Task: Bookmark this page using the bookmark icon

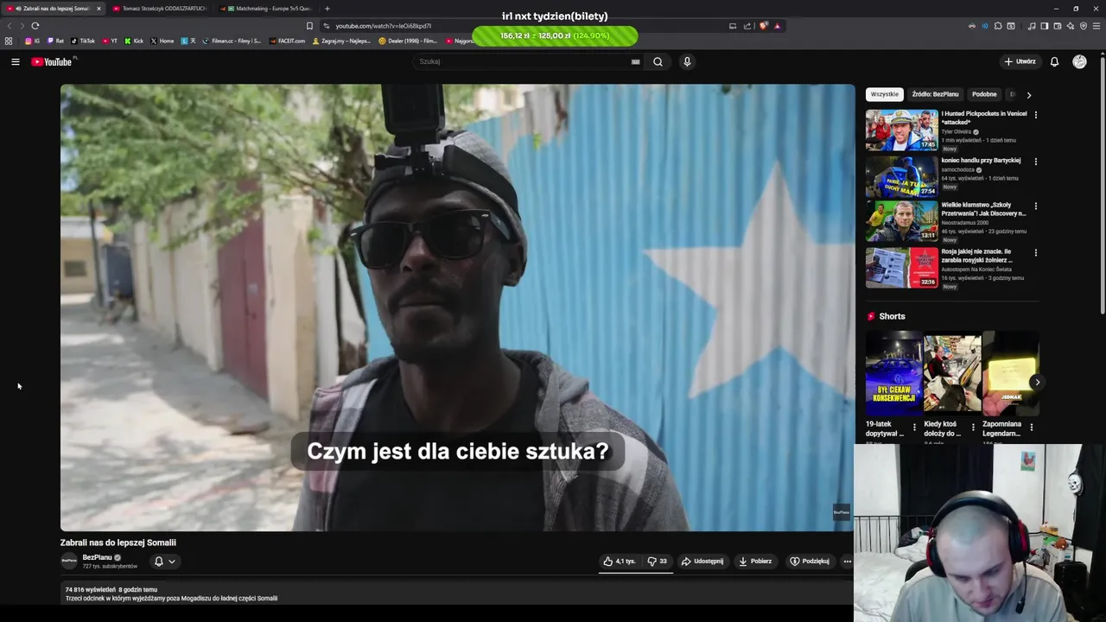Action: 309,26
